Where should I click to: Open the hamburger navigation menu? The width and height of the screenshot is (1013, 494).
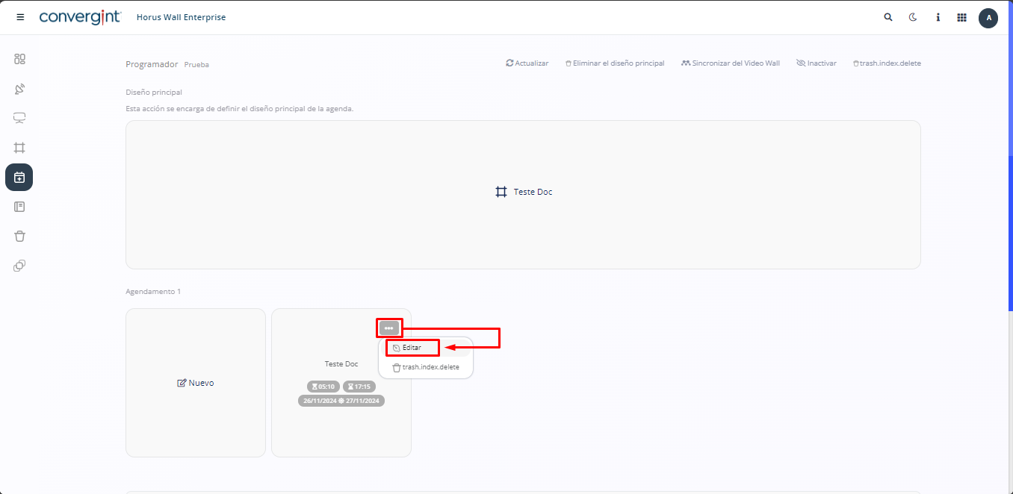coord(20,17)
